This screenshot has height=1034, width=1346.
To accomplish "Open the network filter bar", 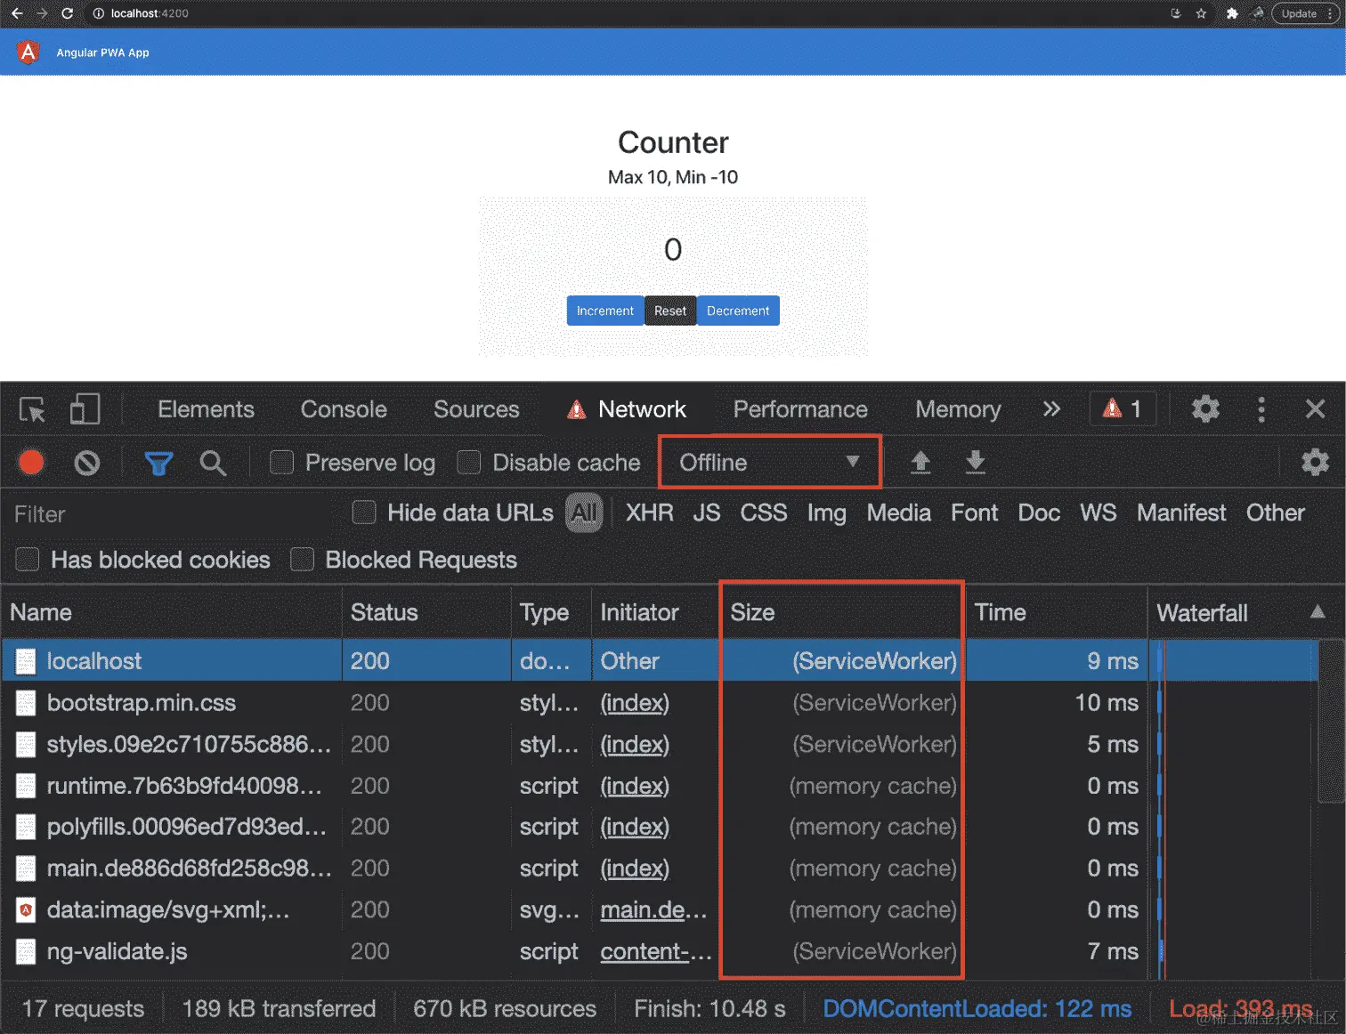I will [x=158, y=463].
